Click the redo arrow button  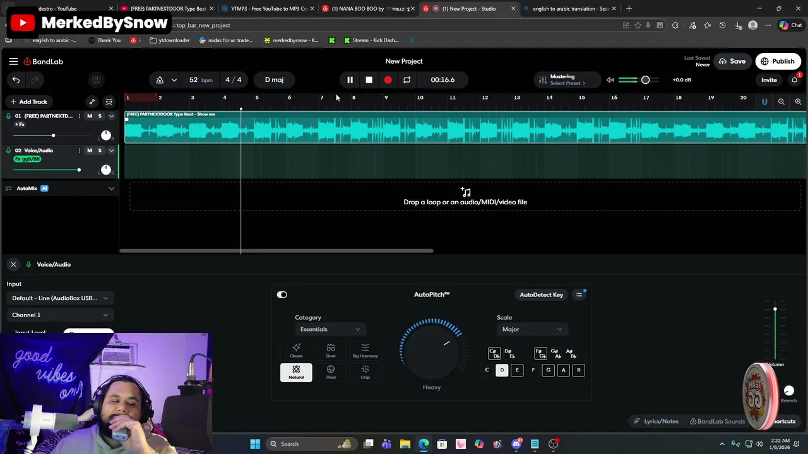tap(35, 79)
